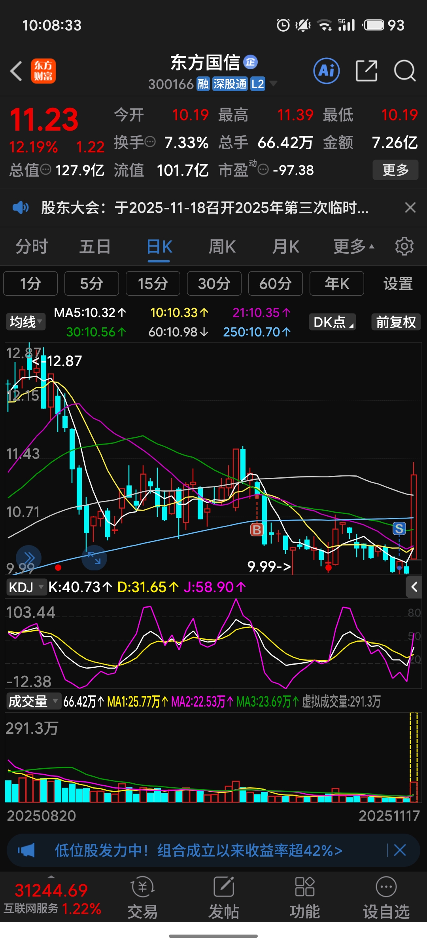Tap the 250:10.70 moving average value
Image resolution: width=427 pixels, height=950 pixels.
click(x=257, y=332)
